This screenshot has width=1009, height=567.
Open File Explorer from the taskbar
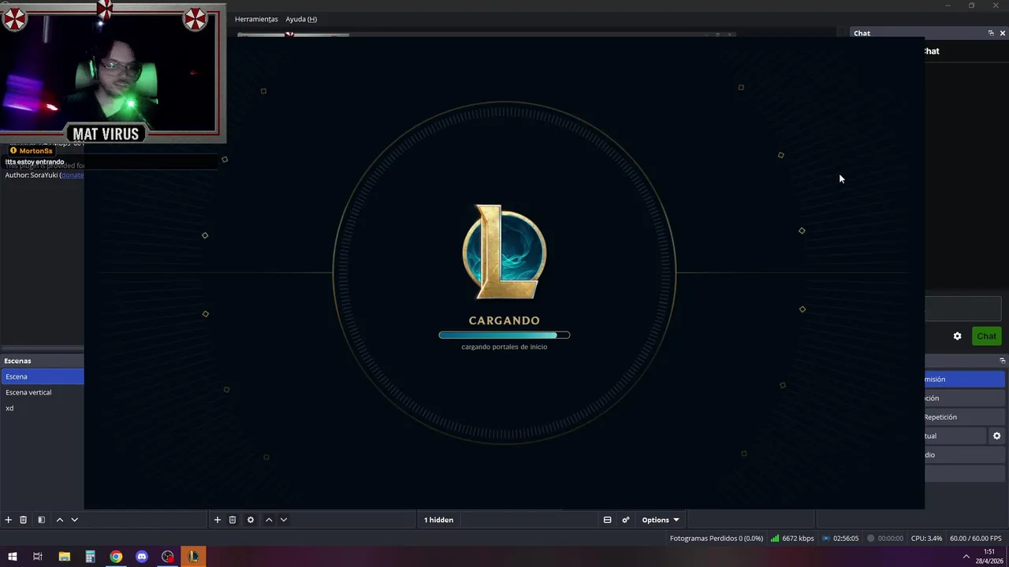(x=65, y=557)
